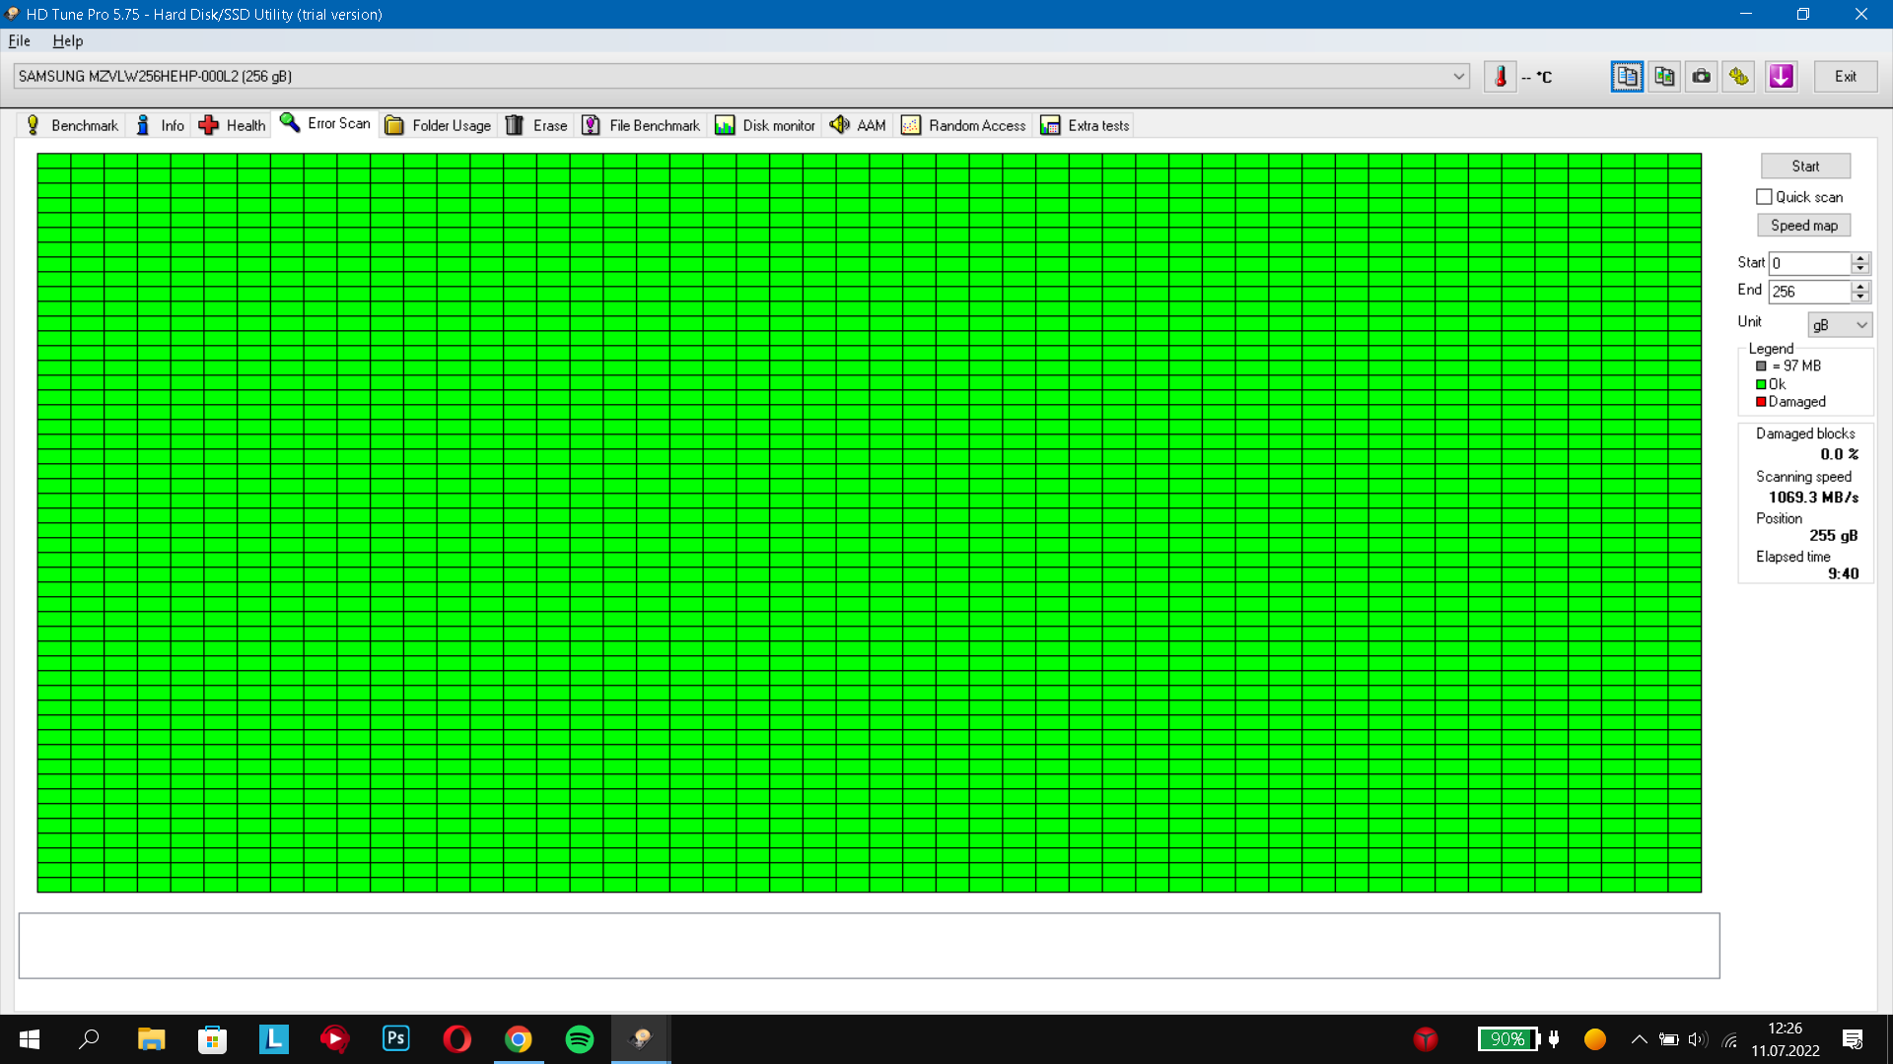Copy screenshot to clipboard icon
The width and height of the screenshot is (1893, 1064).
[x=1664, y=77]
